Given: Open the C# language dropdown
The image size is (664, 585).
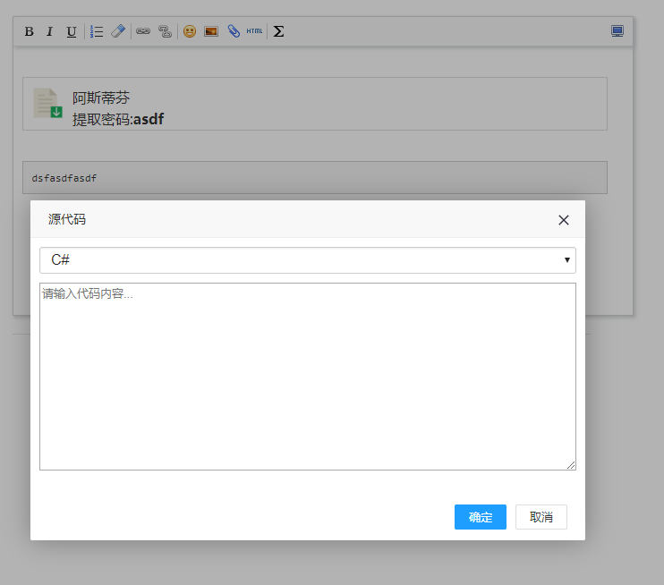Looking at the screenshot, I should (307, 260).
